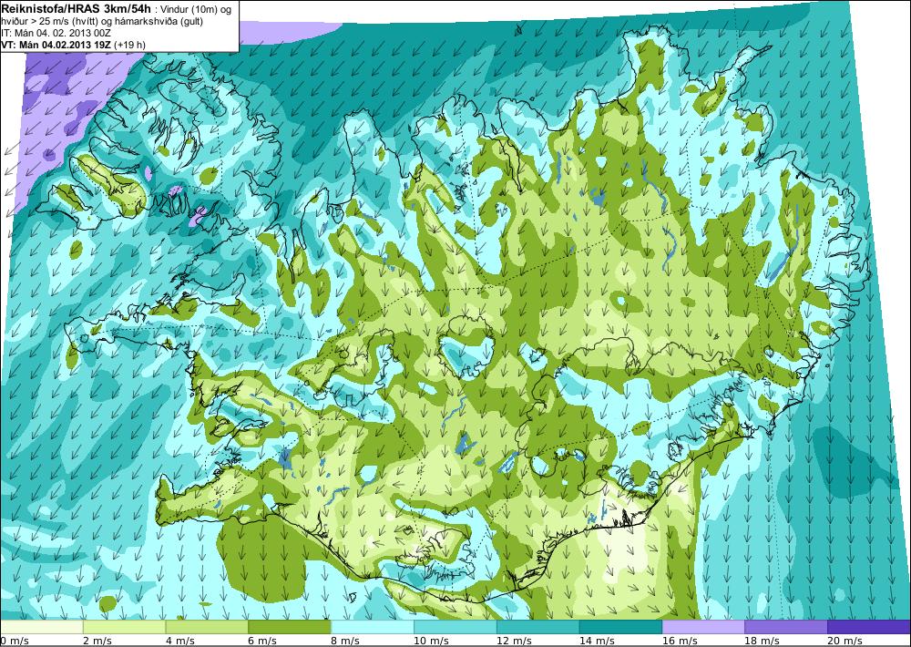Click the light green 2–4 m/s legend swatch
The width and height of the screenshot is (911, 647).
pos(124,627)
